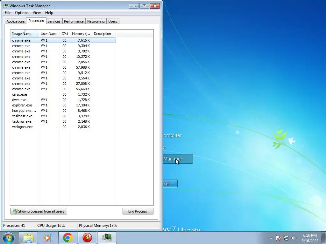Switch to the Applications tab
326x244 pixels.
click(16, 21)
